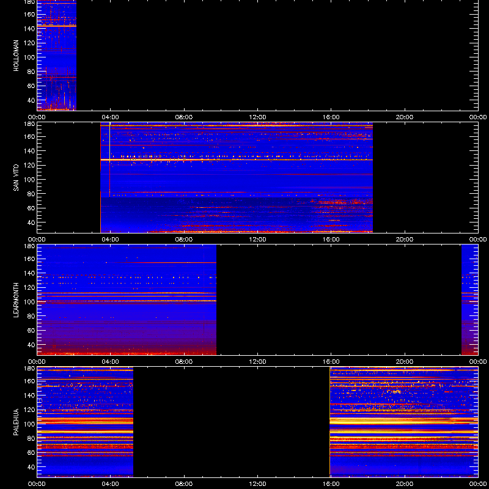Viewport: 489px width, 489px height.
Task: Click 40 frequency label on San Vito axis
Action: pos(31,222)
